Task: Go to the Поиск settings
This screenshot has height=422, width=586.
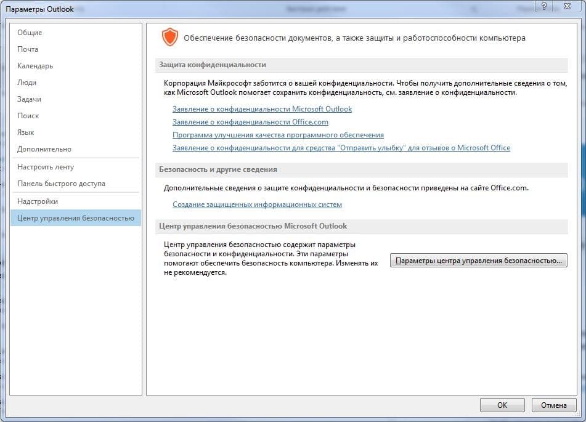Action: click(76, 116)
